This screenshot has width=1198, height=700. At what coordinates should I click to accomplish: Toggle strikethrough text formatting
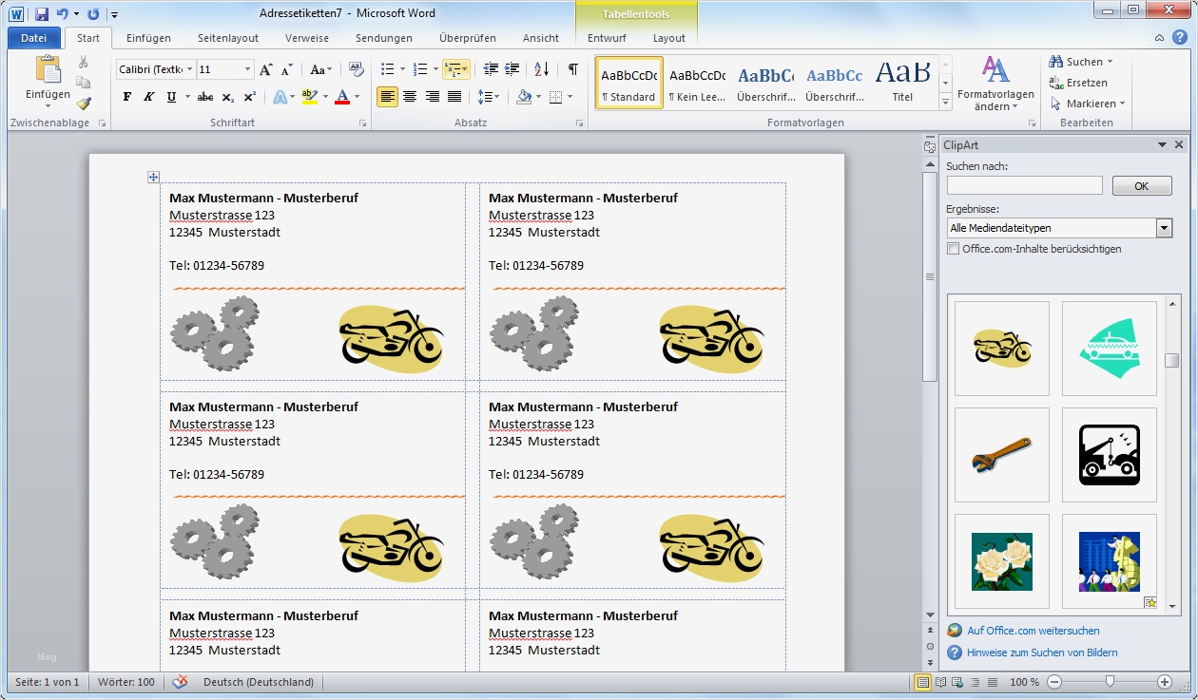coord(203,97)
